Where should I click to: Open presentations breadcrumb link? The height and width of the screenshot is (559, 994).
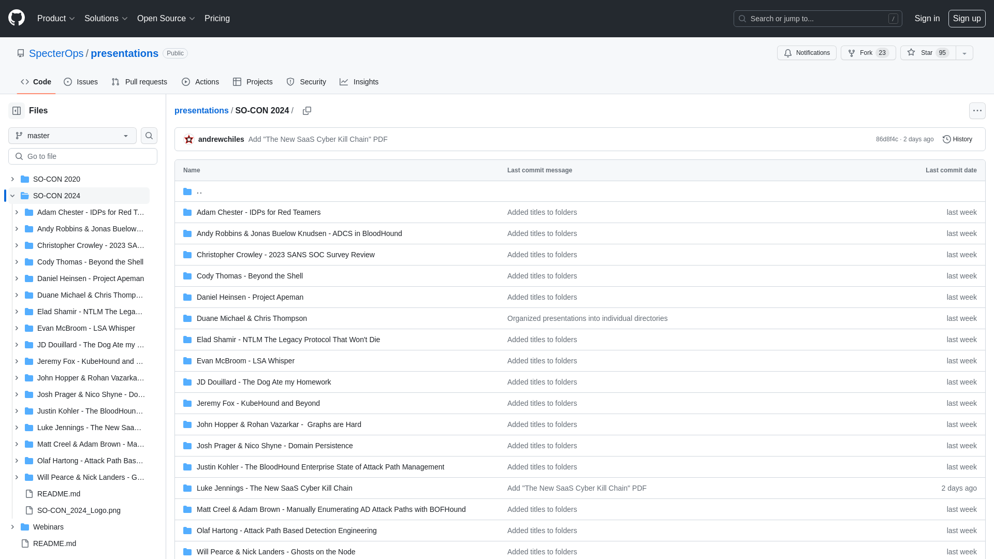(x=201, y=111)
